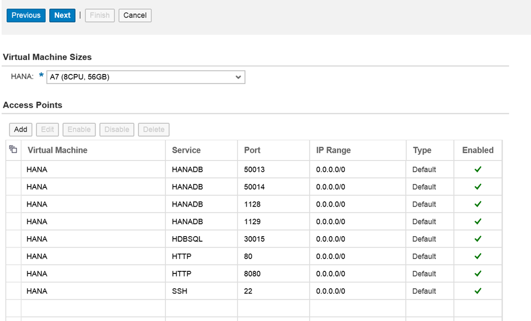Click the Virtual Machine column header
Image resolution: width=531 pixels, height=321 pixels.
[x=58, y=150]
